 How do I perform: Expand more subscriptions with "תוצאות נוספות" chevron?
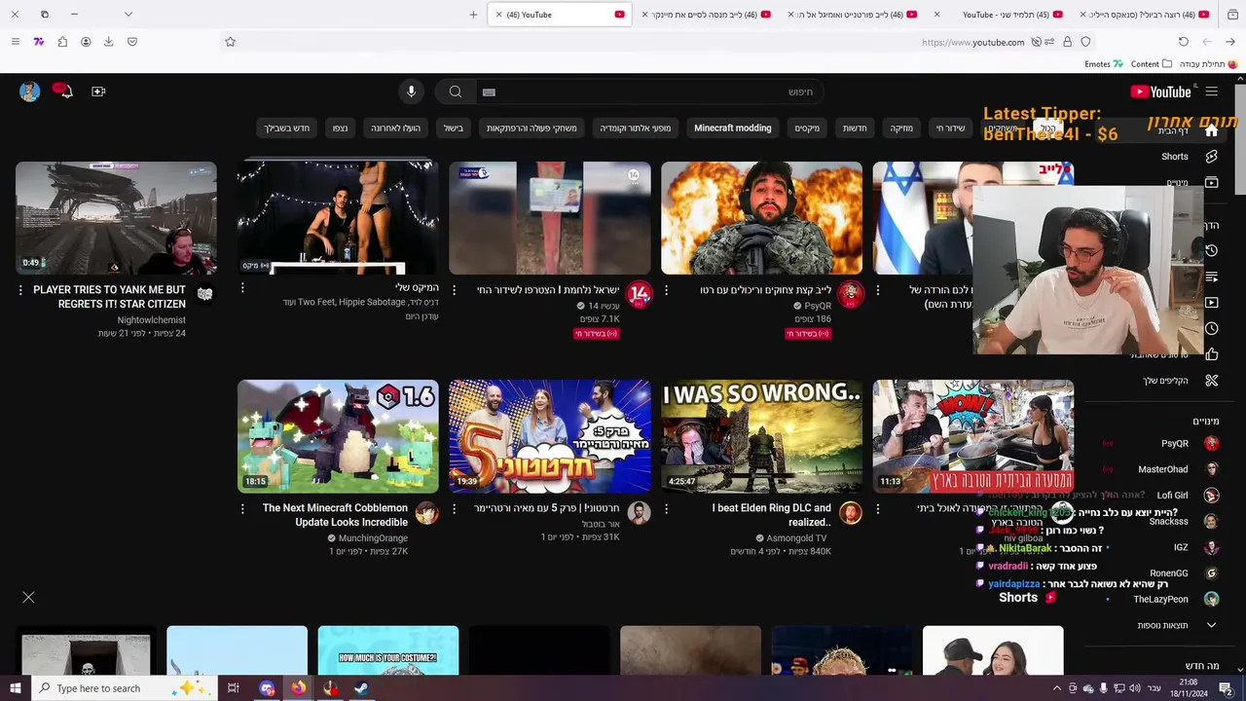(x=1211, y=625)
